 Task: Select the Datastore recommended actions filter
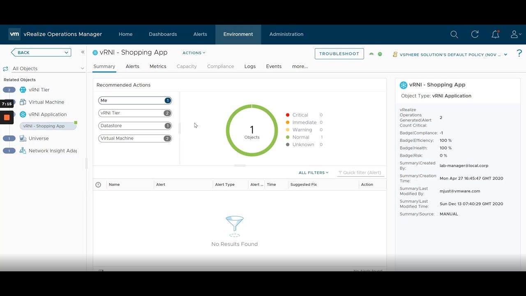[x=135, y=126]
